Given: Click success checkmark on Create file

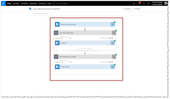Looking at the screenshot, I should pyautogui.click(x=115, y=41).
